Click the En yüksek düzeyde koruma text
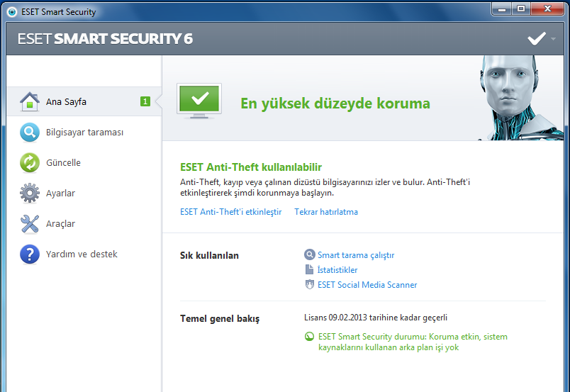 click(335, 103)
